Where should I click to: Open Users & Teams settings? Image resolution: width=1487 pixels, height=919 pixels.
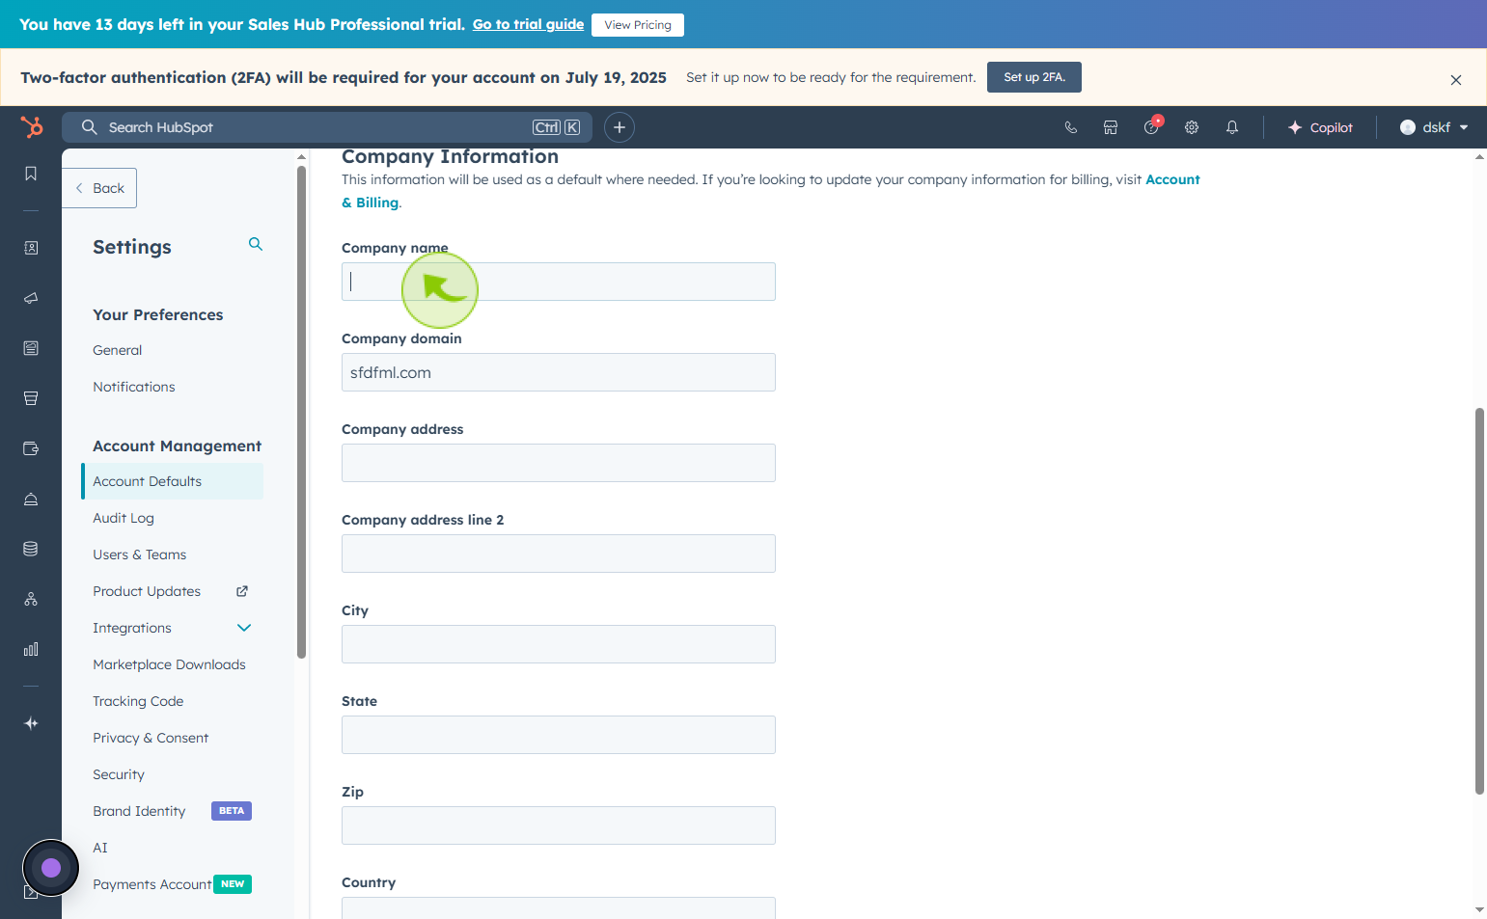[x=140, y=554]
